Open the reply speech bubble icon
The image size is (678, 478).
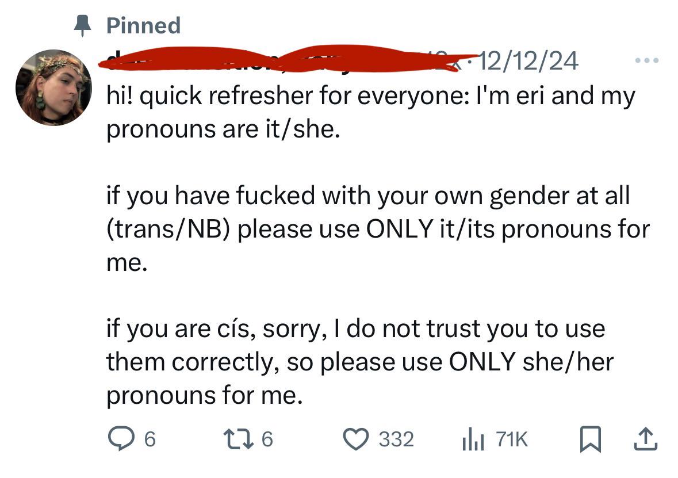pyautogui.click(x=121, y=439)
